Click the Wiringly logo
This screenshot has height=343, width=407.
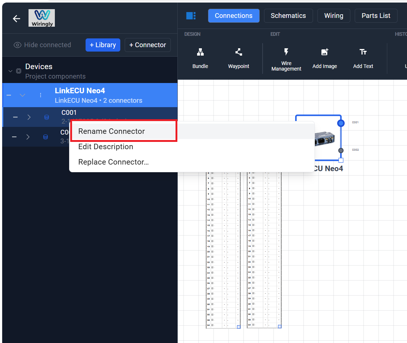pos(42,18)
